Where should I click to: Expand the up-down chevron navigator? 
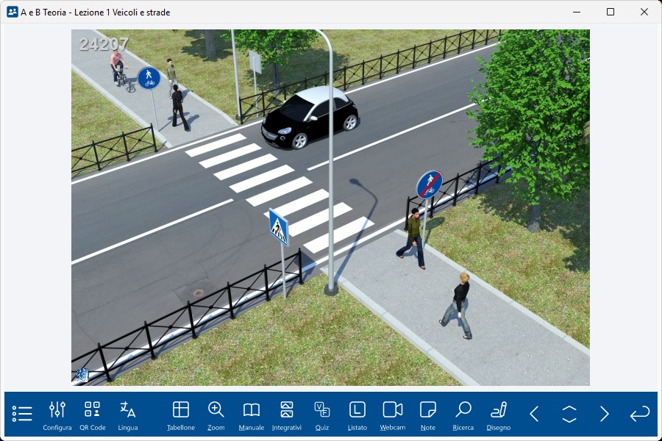click(569, 414)
